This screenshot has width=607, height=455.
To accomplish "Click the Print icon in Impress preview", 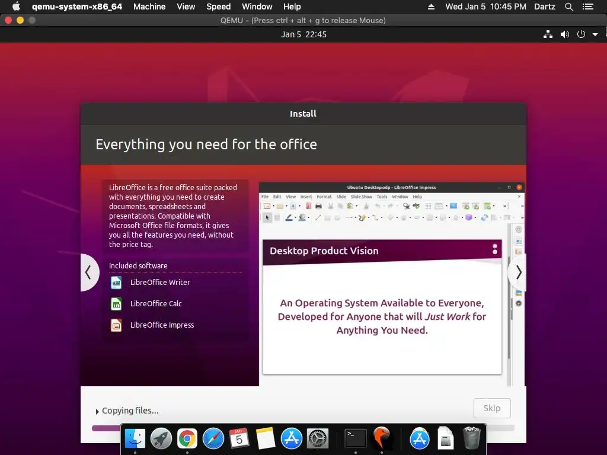I will [x=318, y=206].
